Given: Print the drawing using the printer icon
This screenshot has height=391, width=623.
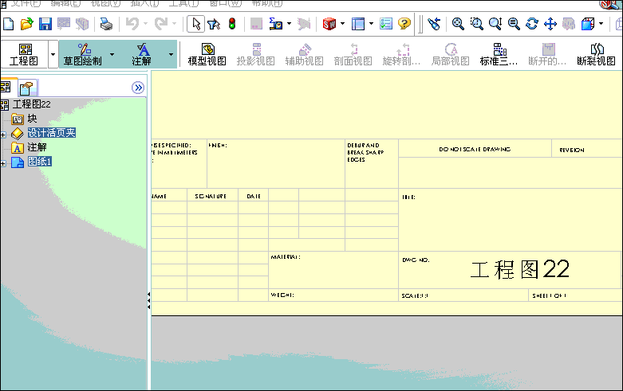Looking at the screenshot, I should (x=106, y=24).
